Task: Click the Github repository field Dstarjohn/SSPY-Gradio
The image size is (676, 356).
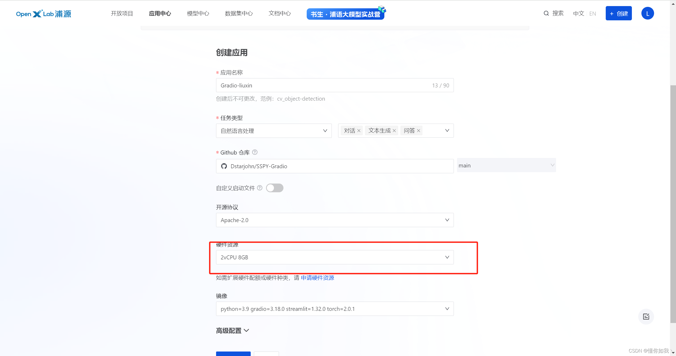Action: coord(335,166)
